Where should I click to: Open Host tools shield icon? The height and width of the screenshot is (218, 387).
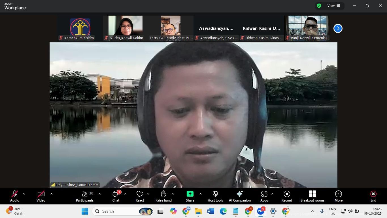click(x=215, y=196)
